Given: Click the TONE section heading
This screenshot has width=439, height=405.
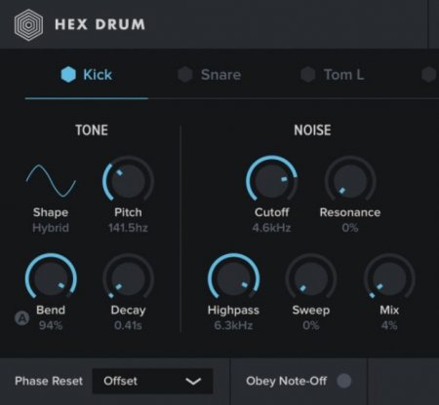Looking at the screenshot, I should click(x=92, y=130).
